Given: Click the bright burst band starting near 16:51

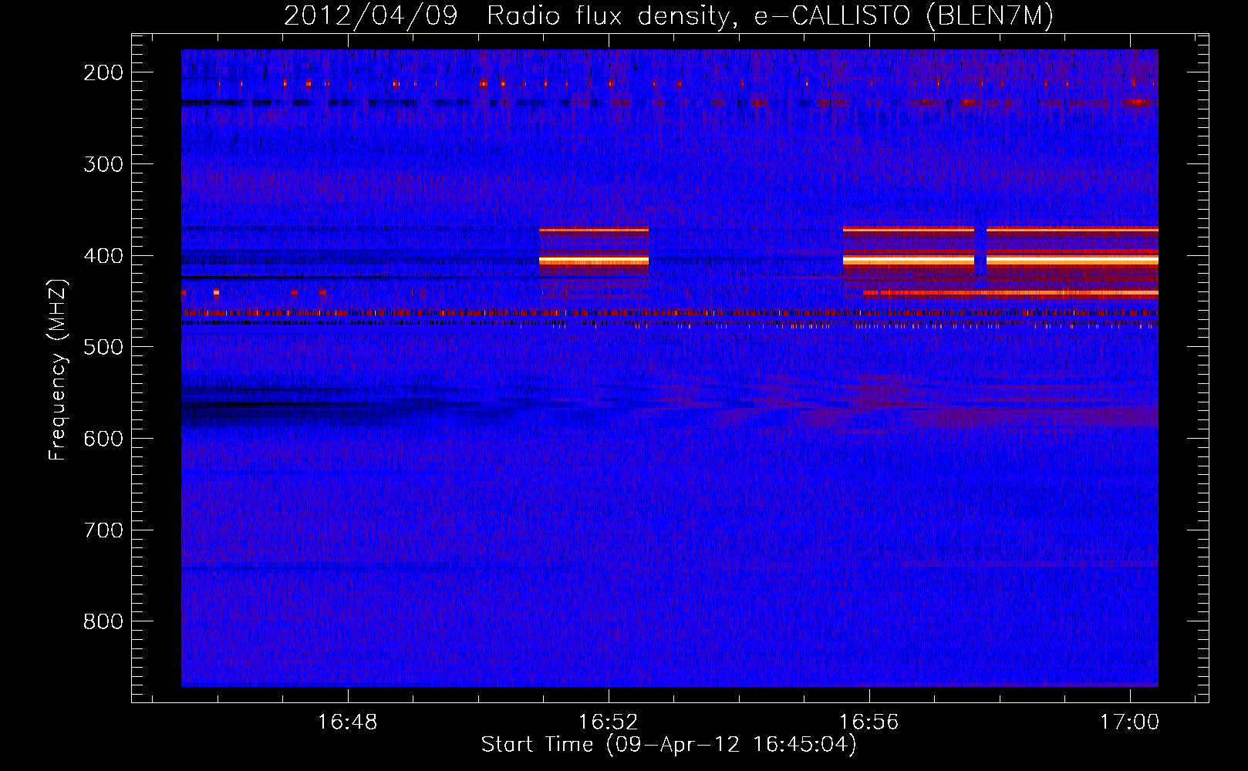Looking at the screenshot, I should click(x=594, y=261).
